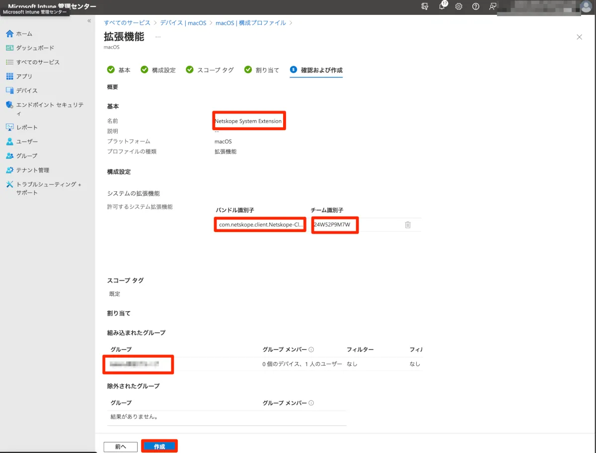
Task: Collapse the sidebar with the double chevron
Action: point(89,21)
